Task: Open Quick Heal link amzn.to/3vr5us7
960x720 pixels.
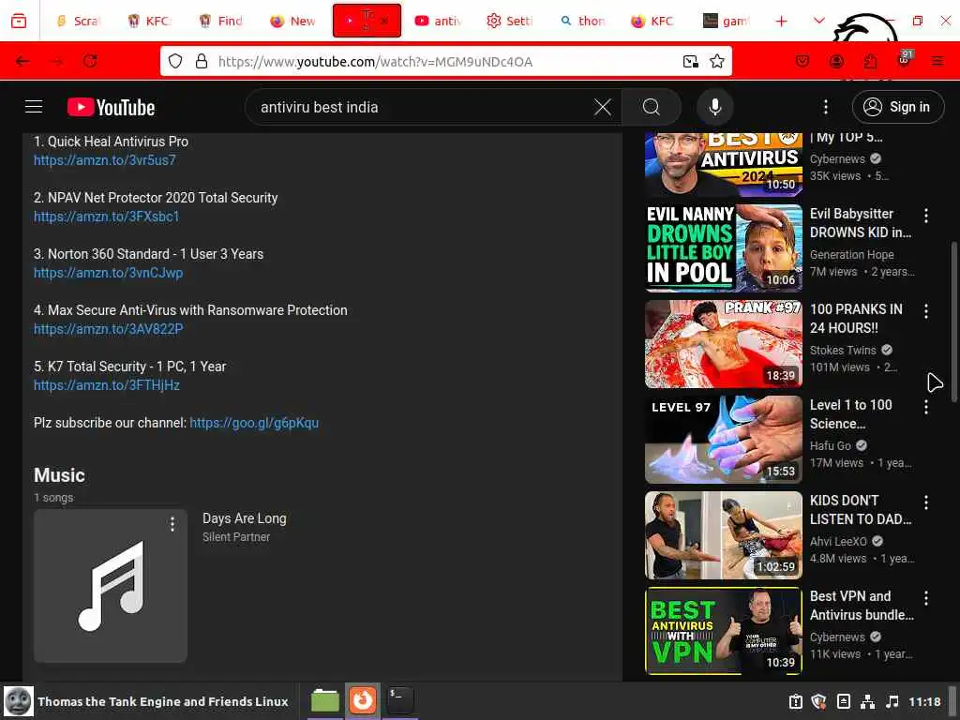Action: [105, 160]
